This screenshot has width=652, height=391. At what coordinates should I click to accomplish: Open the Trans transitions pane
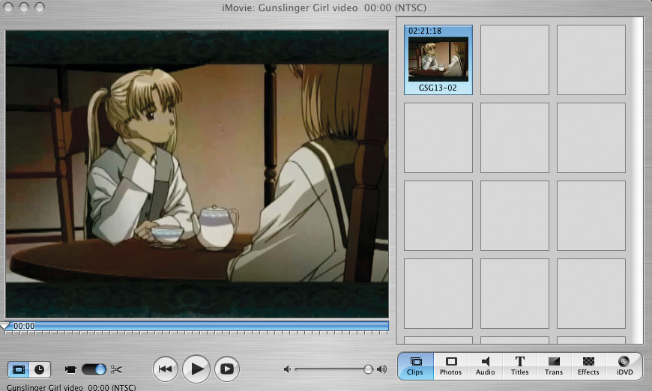[x=554, y=366]
